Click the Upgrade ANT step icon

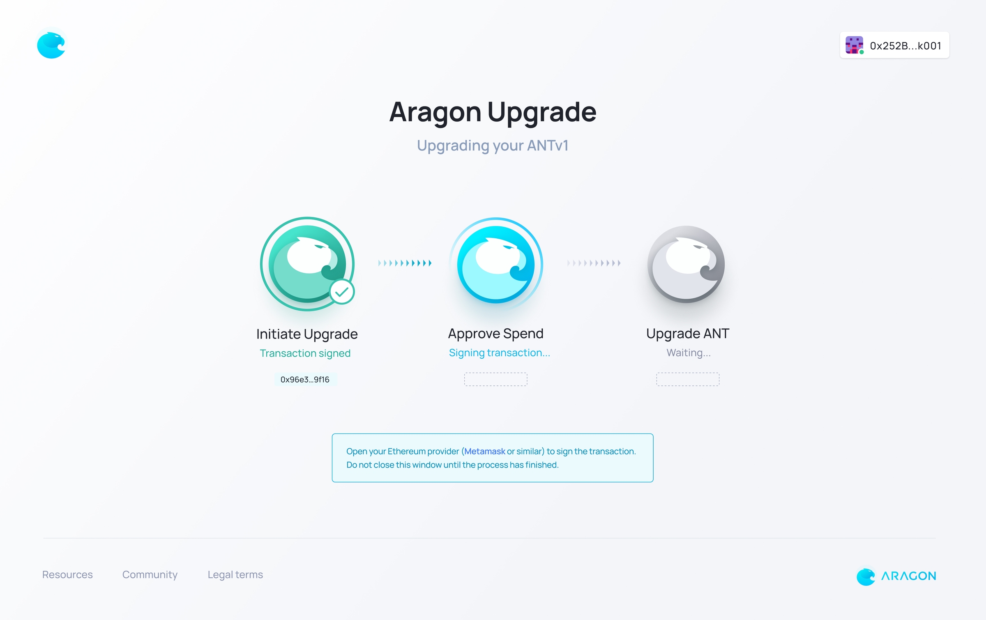(688, 264)
